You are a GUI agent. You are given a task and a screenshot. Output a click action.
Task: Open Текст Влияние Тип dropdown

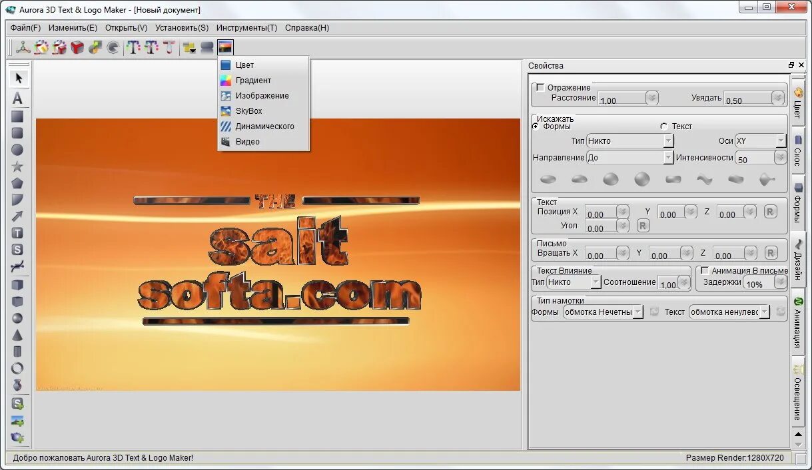click(x=574, y=282)
